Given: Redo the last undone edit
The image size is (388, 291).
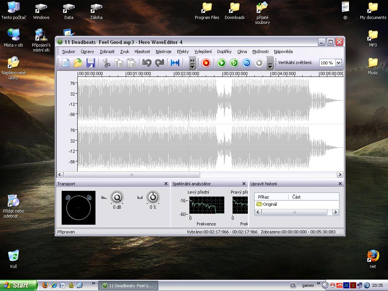Looking at the screenshot, I should tap(160, 63).
